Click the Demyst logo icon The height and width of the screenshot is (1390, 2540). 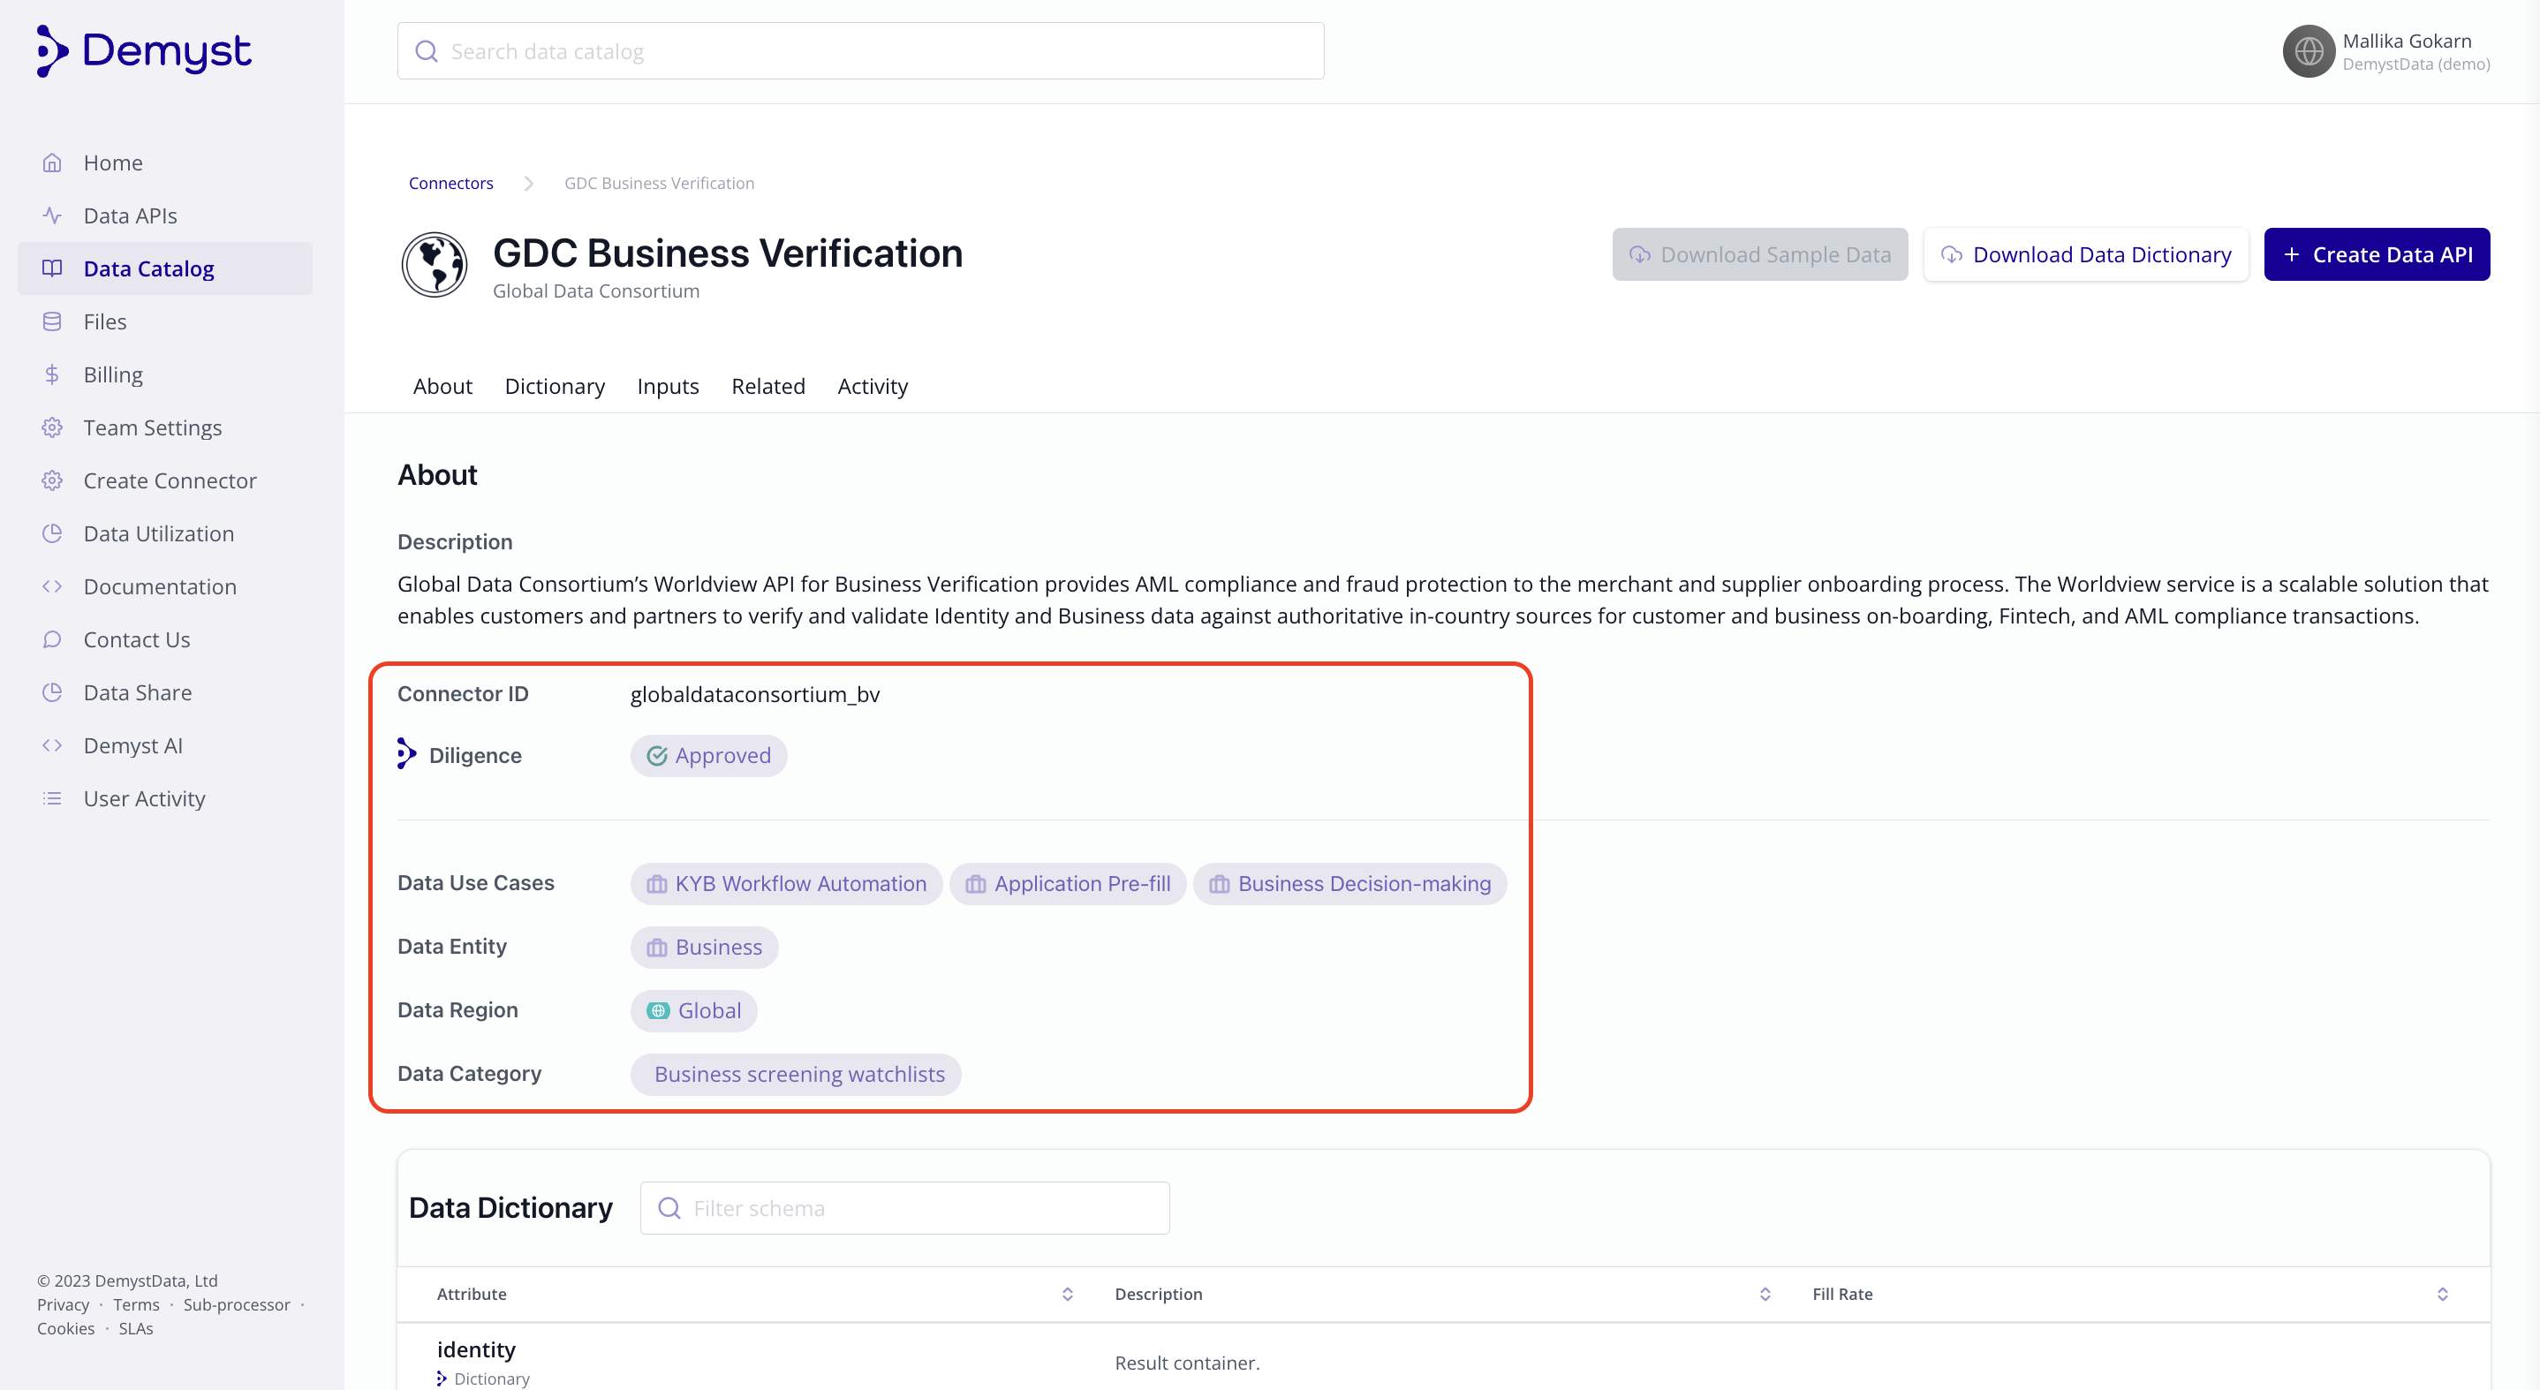51,51
